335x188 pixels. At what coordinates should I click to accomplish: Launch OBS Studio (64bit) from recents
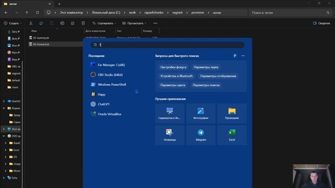coord(107,75)
